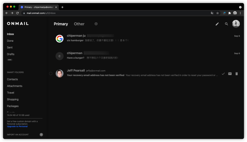Open the Shopping smart folder

point(13,100)
